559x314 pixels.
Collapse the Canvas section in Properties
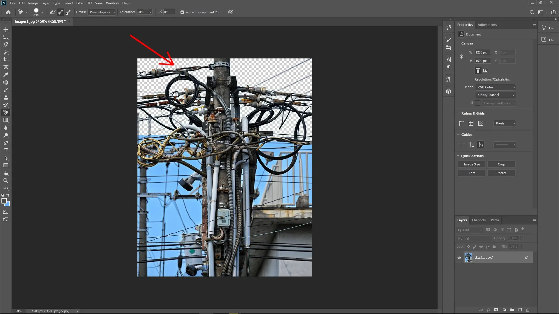pos(459,43)
